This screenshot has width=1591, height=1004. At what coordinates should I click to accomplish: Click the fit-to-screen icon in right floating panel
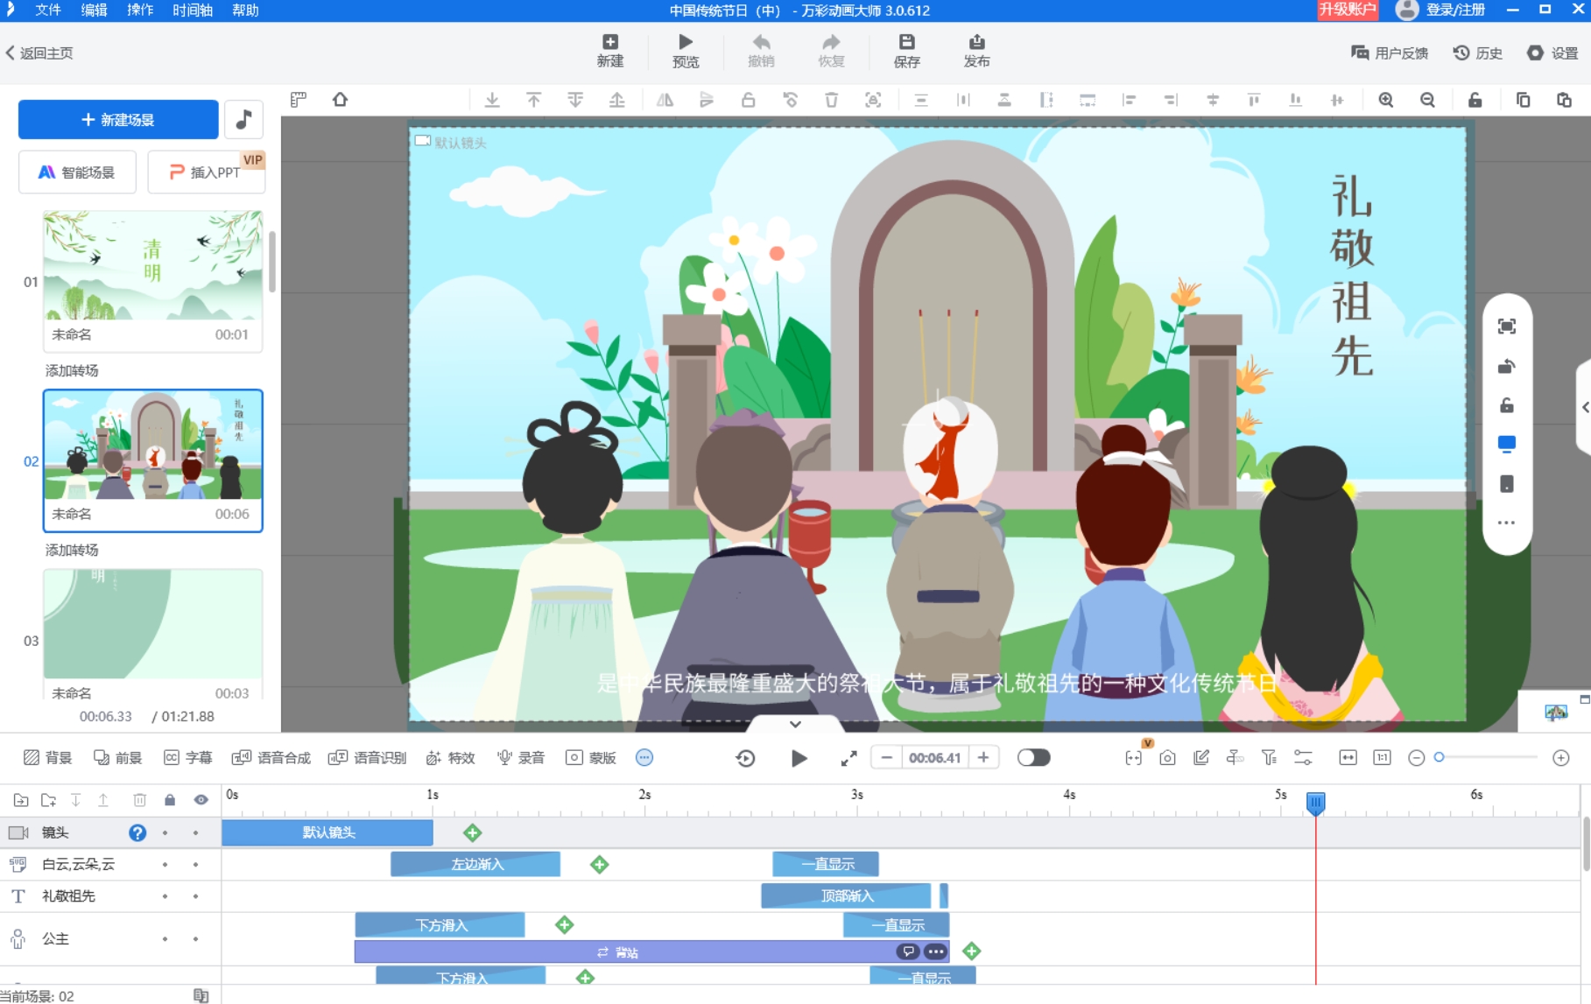pyautogui.click(x=1506, y=326)
